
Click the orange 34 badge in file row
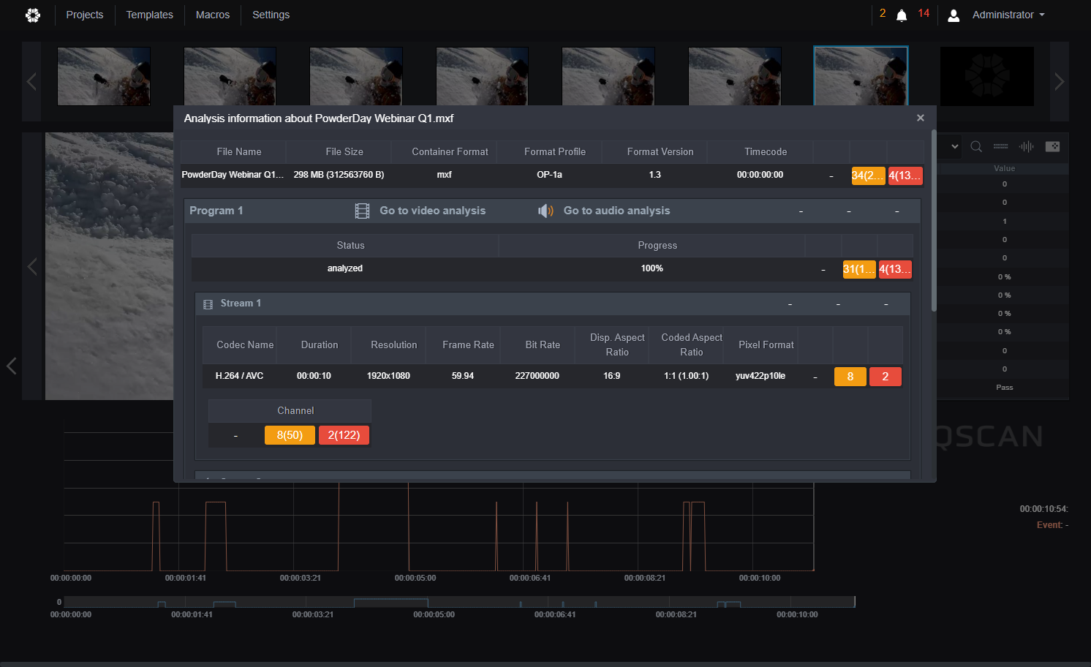coord(868,176)
